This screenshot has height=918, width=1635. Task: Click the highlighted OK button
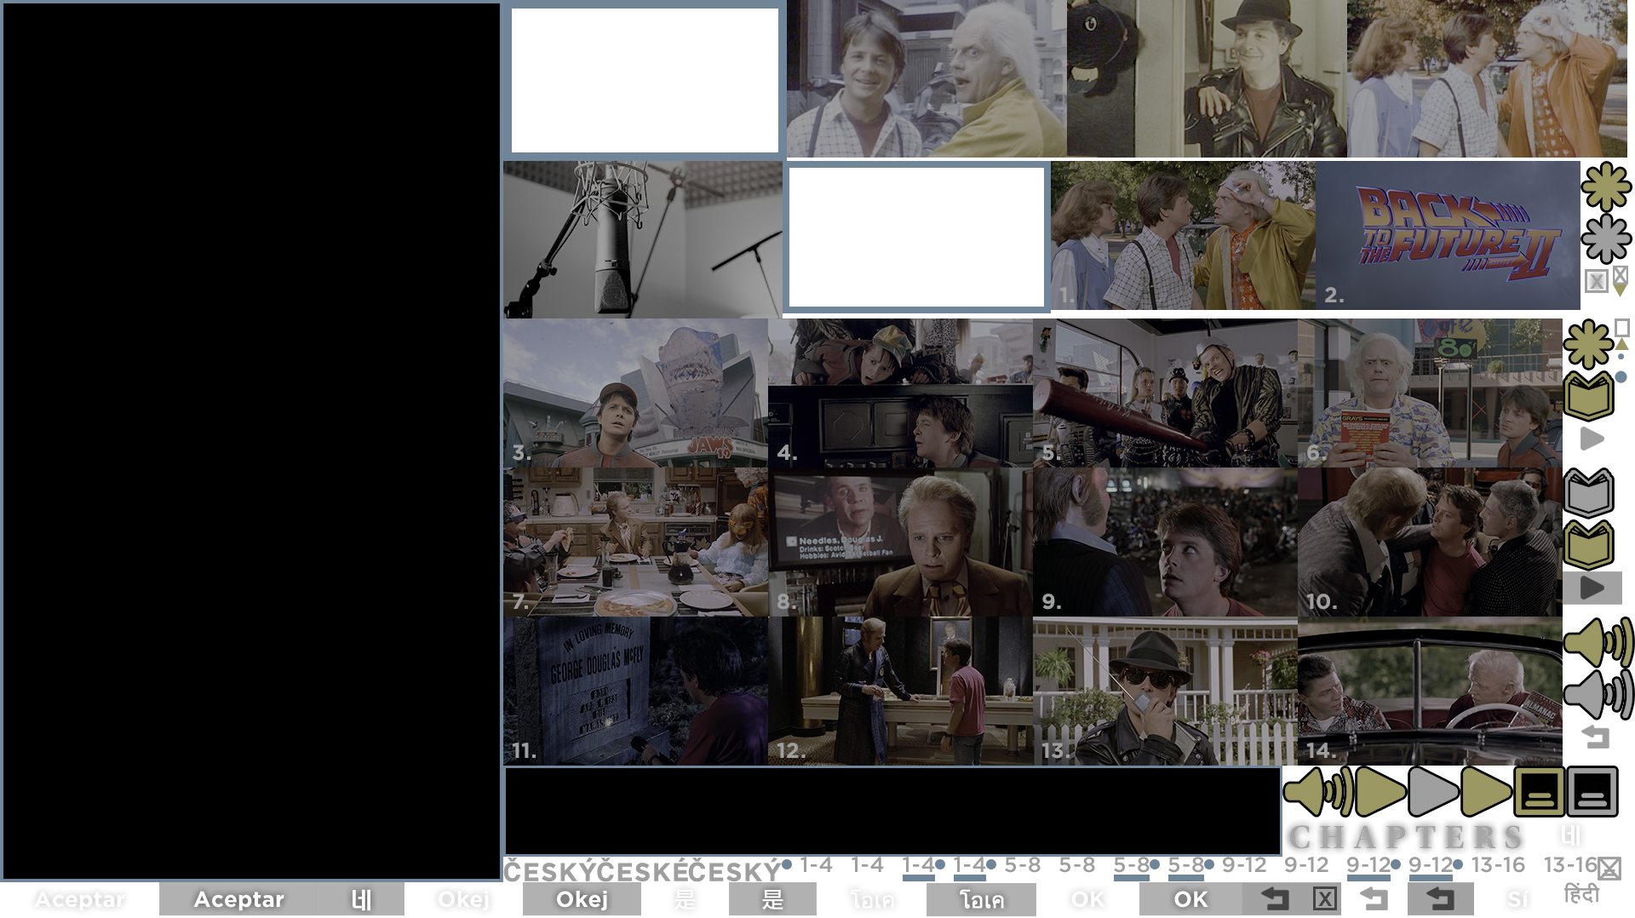pos(1190,899)
